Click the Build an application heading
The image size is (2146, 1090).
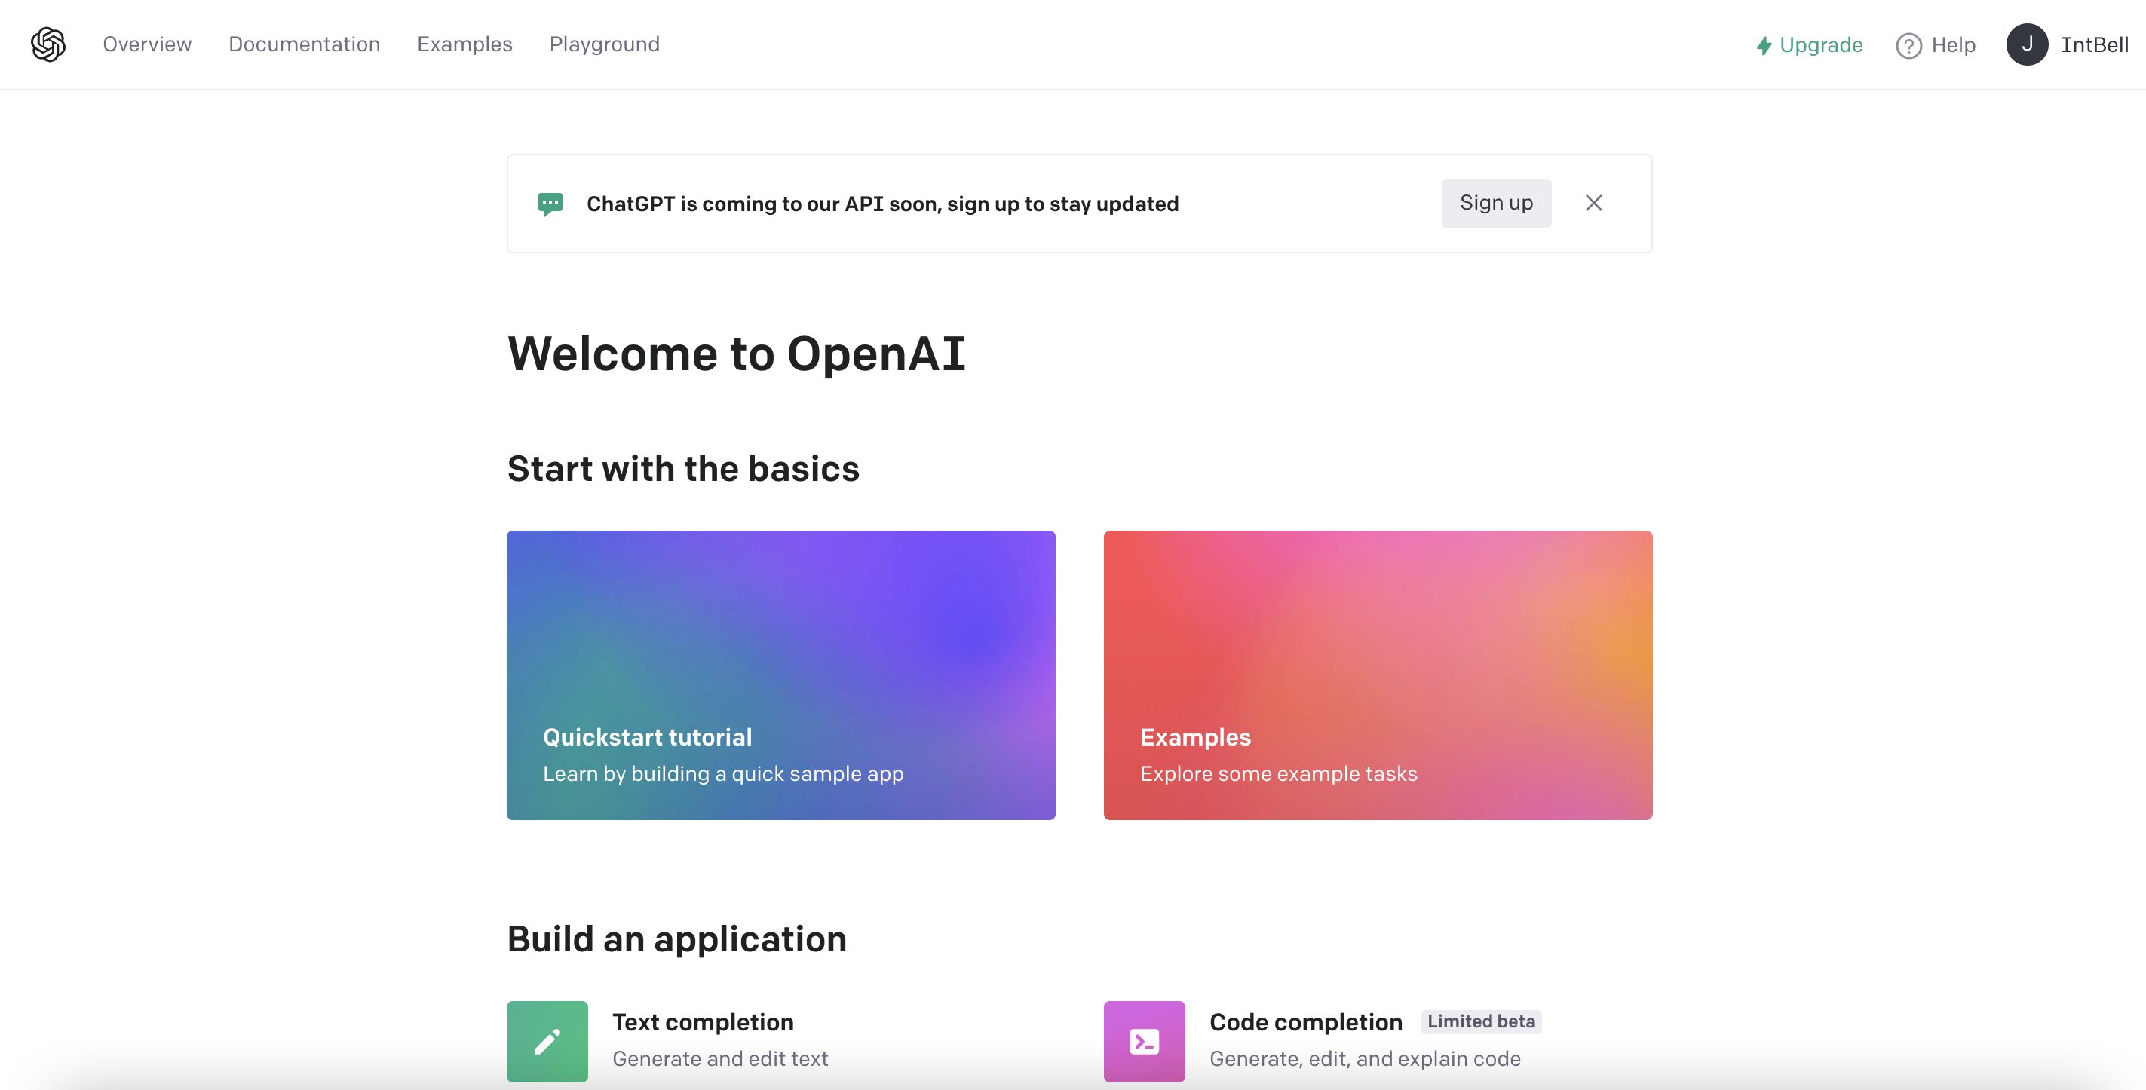pyautogui.click(x=676, y=939)
